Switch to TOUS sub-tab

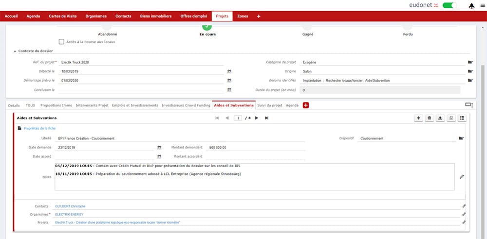30,105
